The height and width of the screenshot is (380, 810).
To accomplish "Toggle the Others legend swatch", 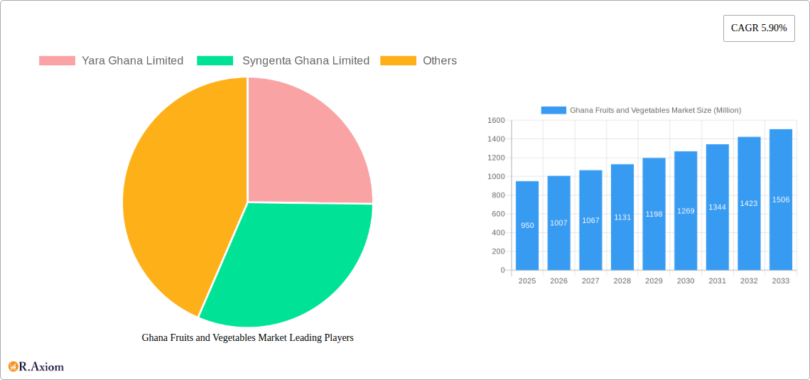I will click(x=398, y=61).
